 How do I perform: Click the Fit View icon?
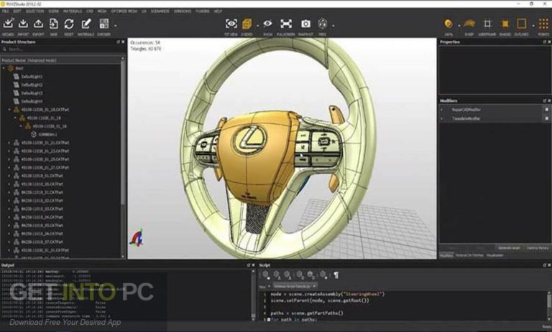coord(231,25)
